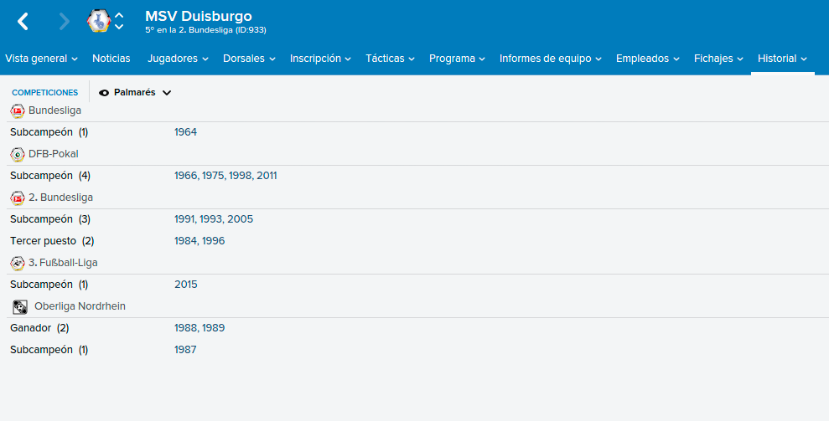Open the Empleados menu

click(648, 59)
